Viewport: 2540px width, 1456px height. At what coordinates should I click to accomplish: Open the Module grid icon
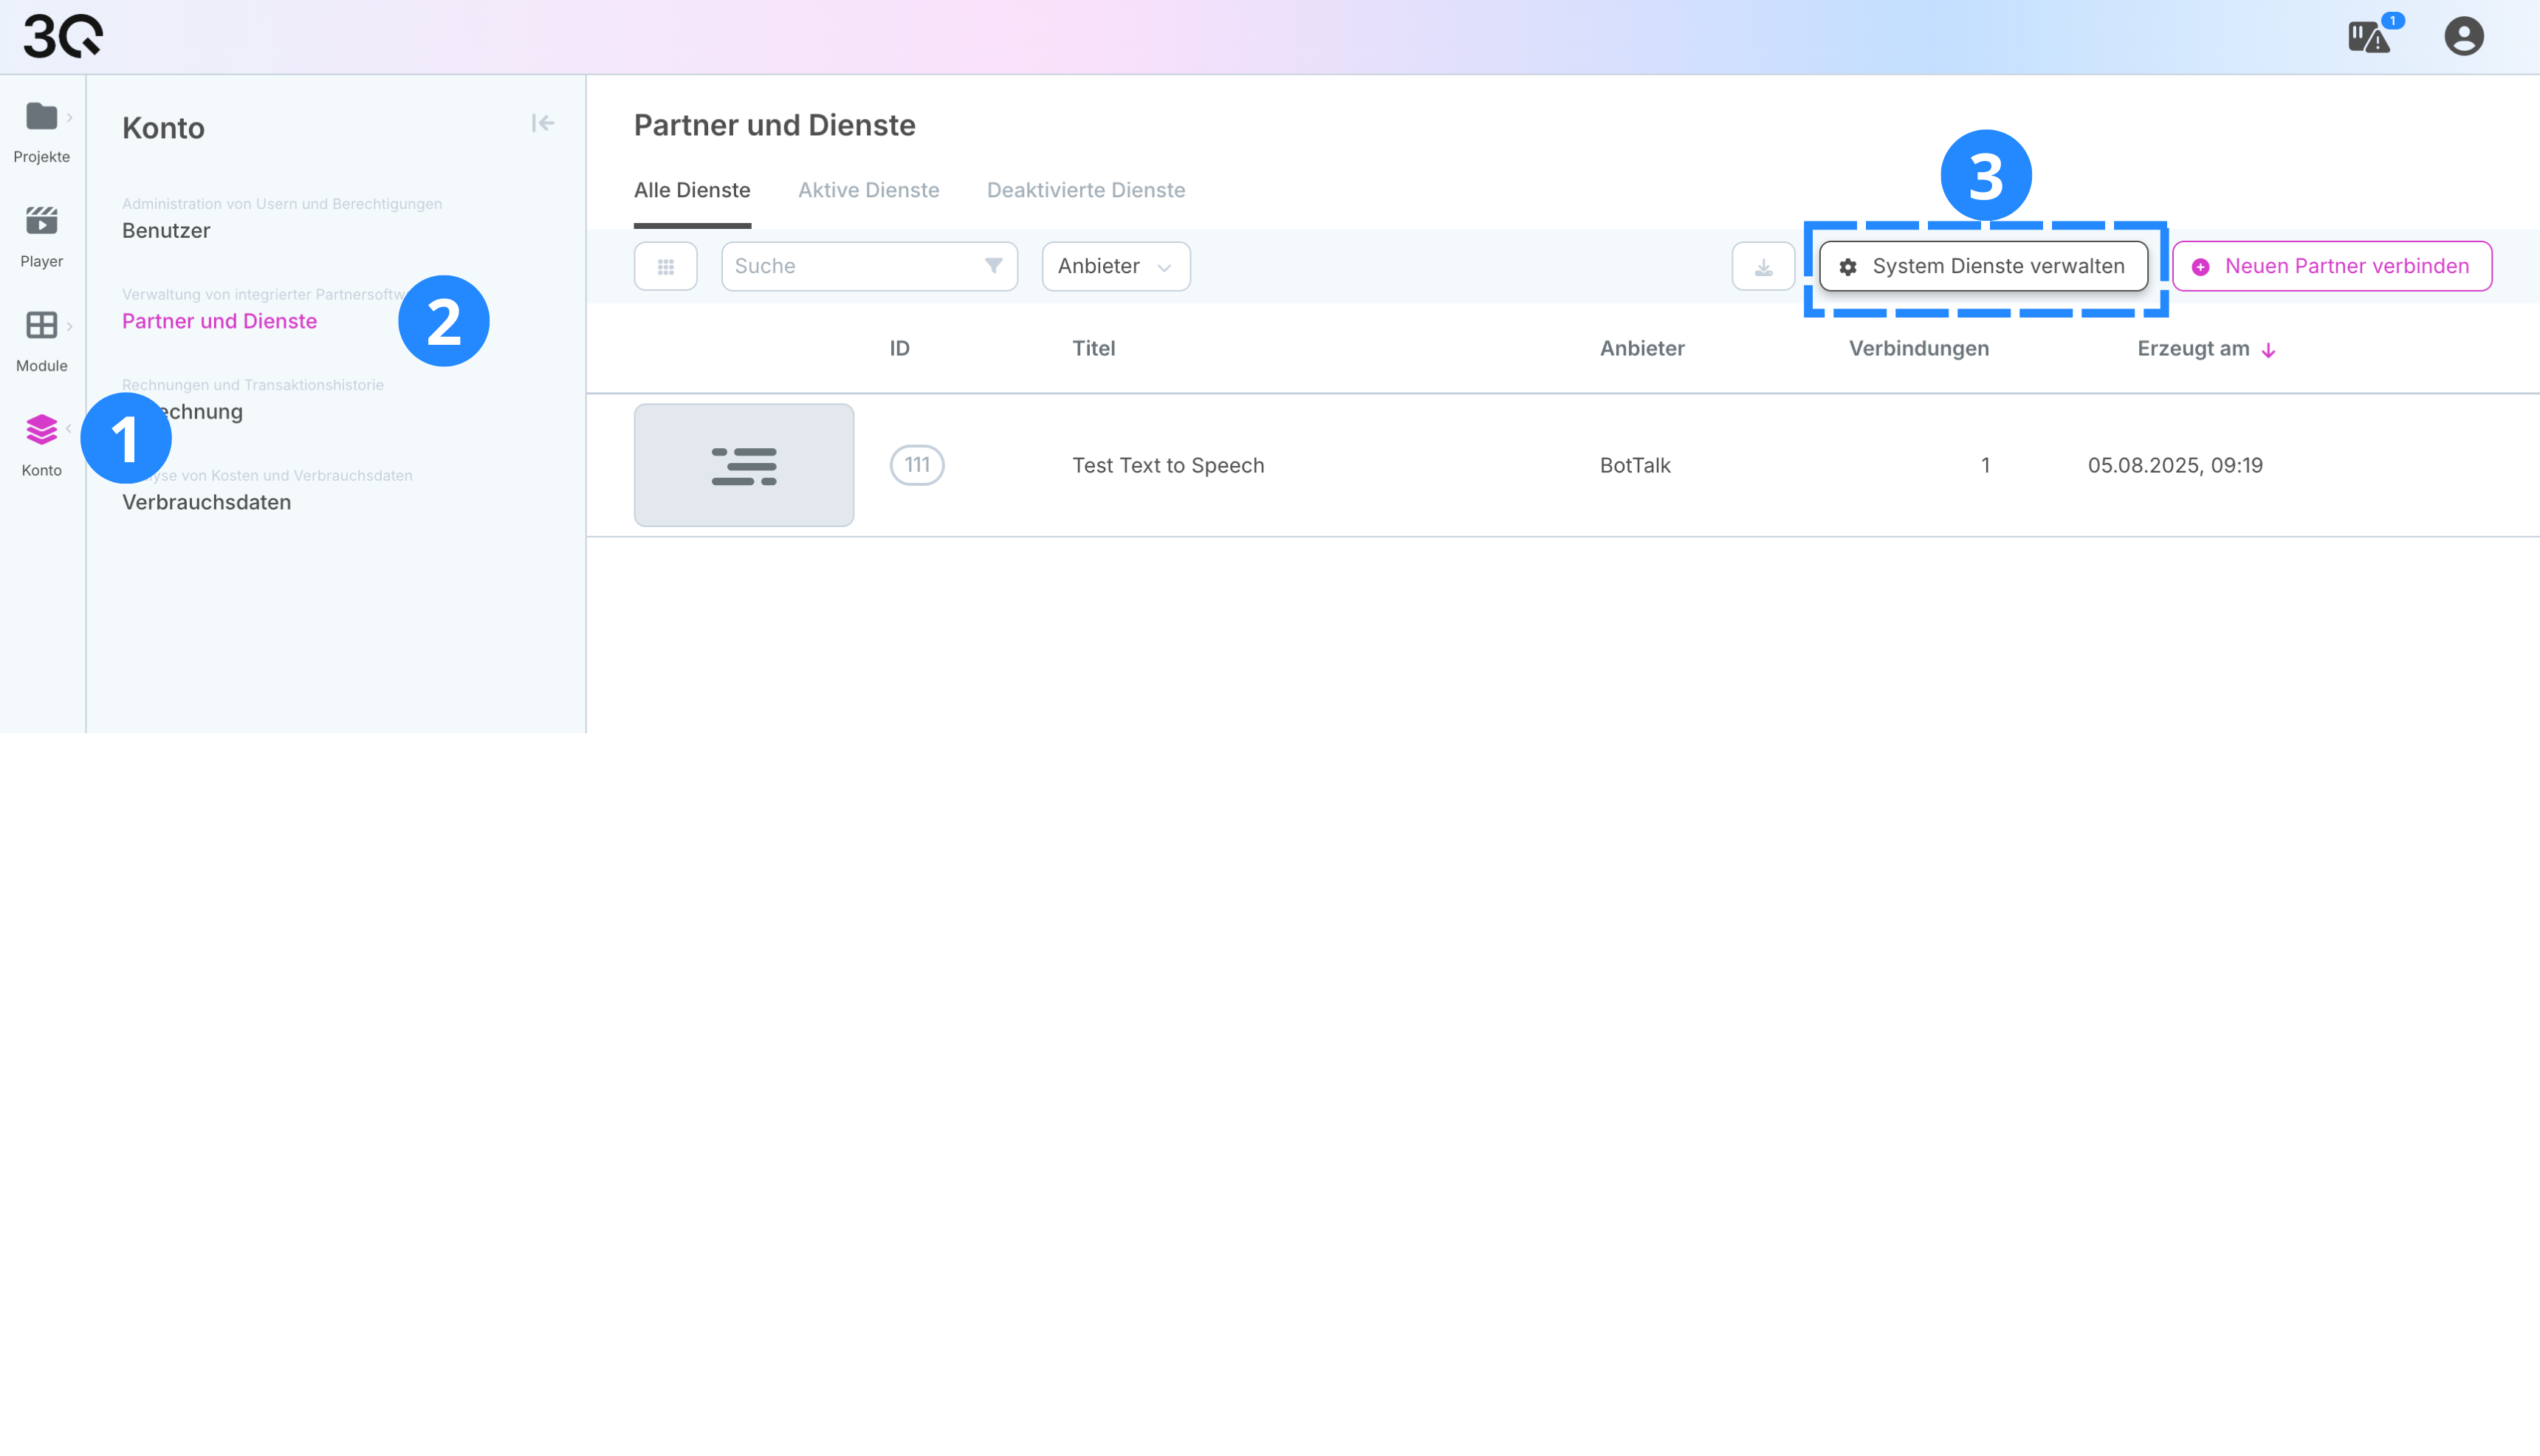click(x=41, y=325)
